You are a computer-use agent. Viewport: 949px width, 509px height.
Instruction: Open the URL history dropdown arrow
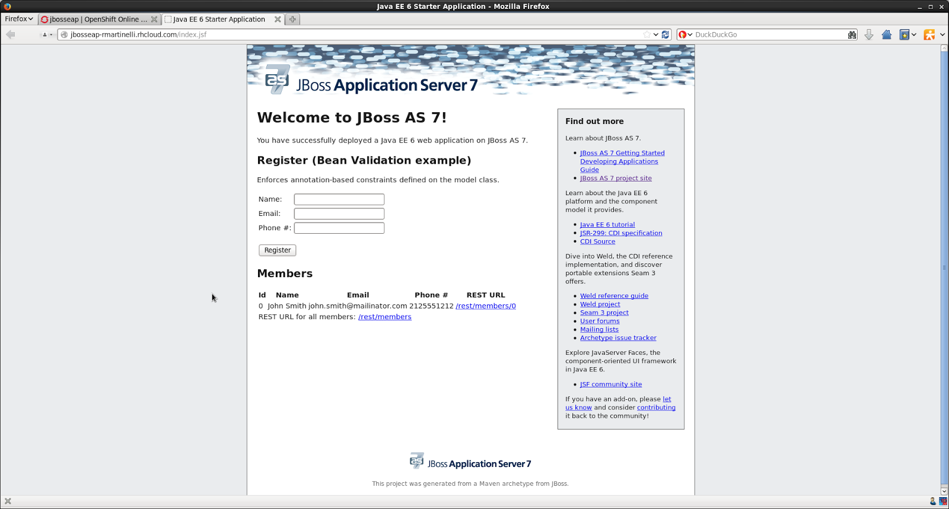656,34
